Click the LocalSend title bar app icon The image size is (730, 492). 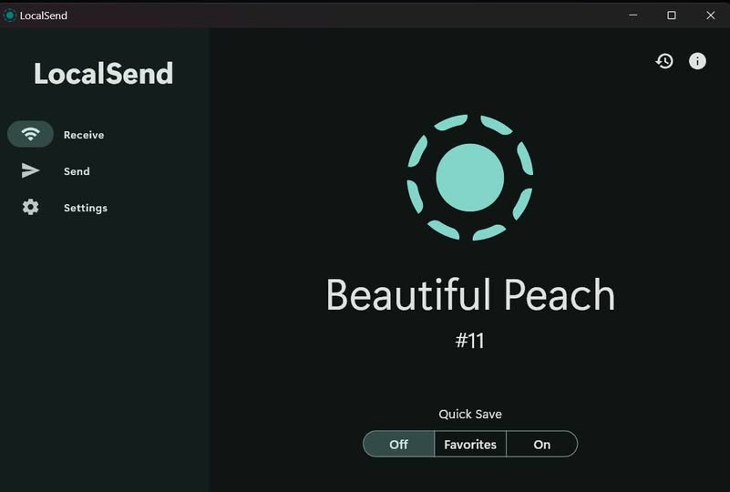coord(9,15)
